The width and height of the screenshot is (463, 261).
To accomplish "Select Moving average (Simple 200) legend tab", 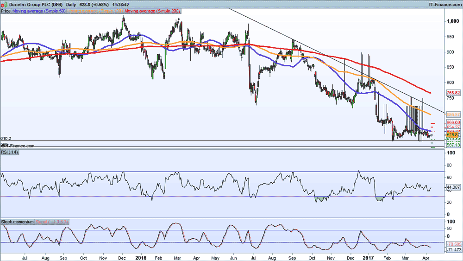I will 152,11.
